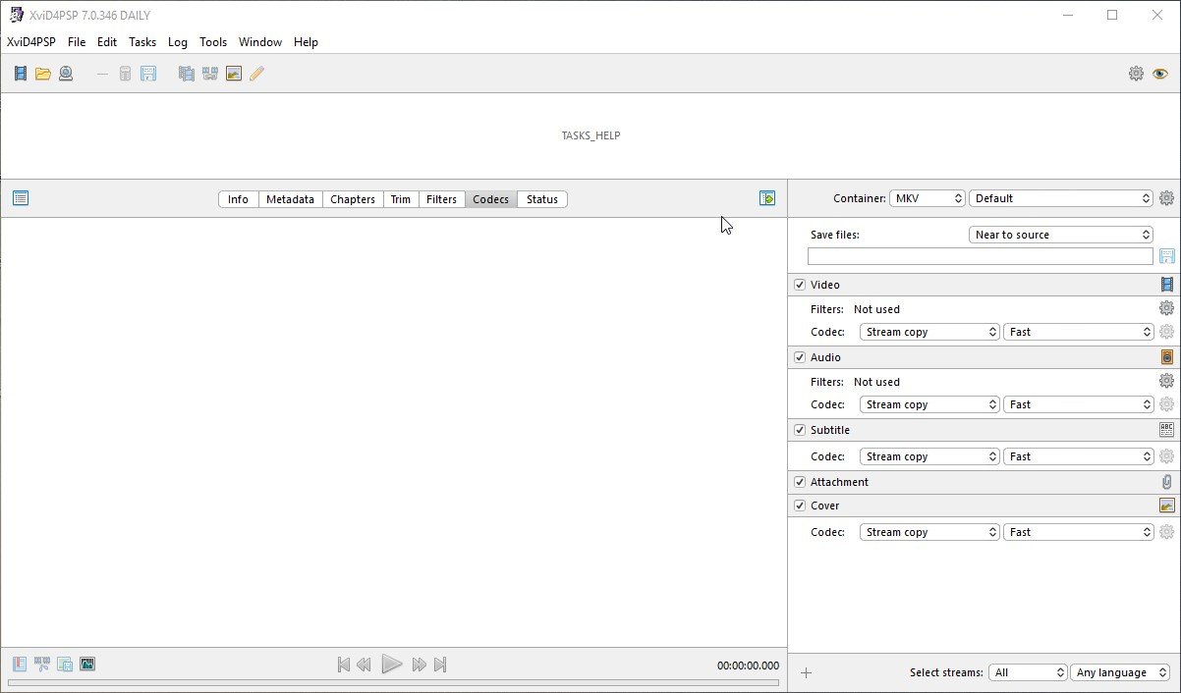Uncheck the Video checkbox
1181x693 pixels.
(x=800, y=285)
